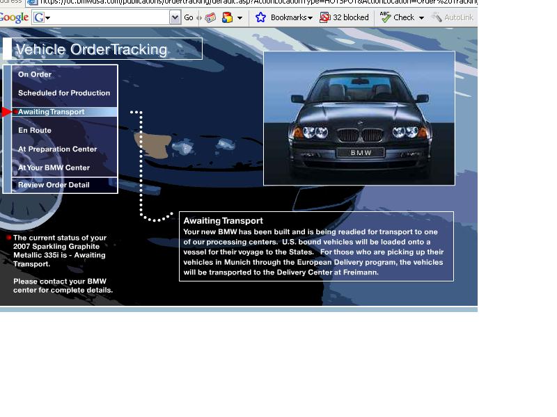Viewport: 557px width, 417px height.
Task: Click the Bookmarks star icon
Action: pos(260,17)
